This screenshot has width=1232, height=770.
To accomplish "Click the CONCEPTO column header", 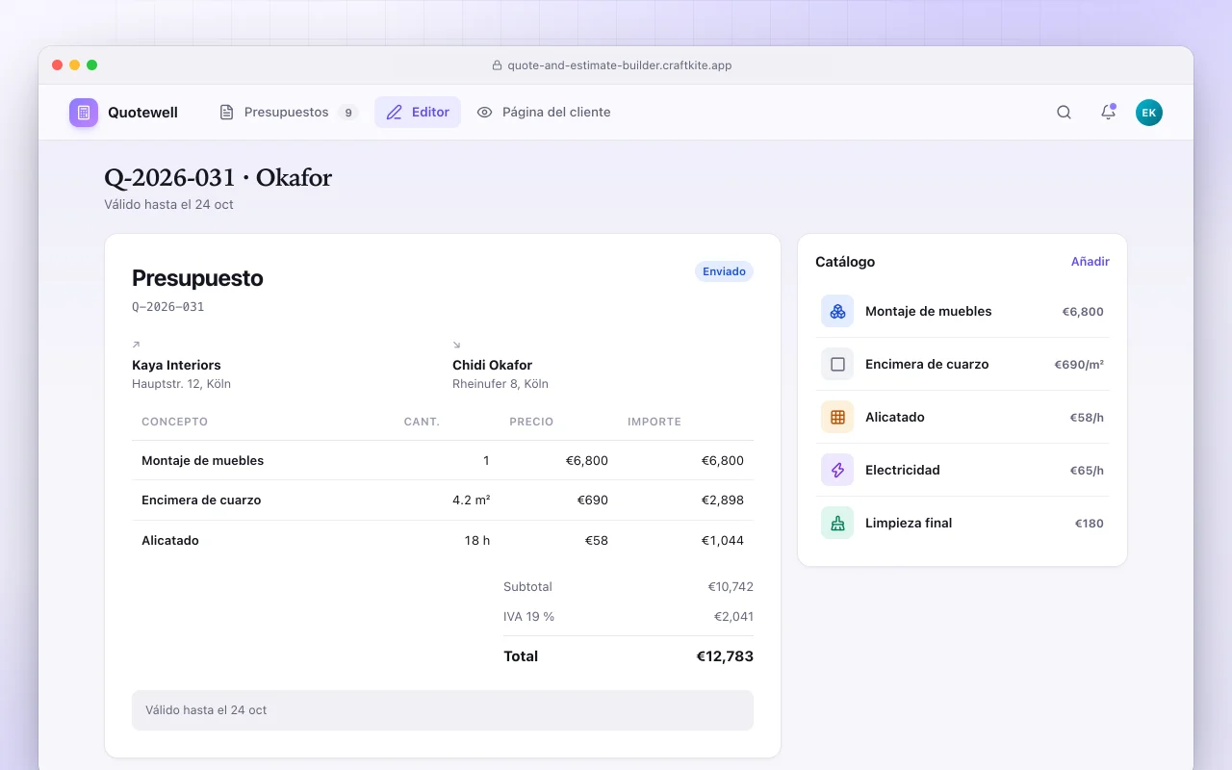I will coord(174,422).
